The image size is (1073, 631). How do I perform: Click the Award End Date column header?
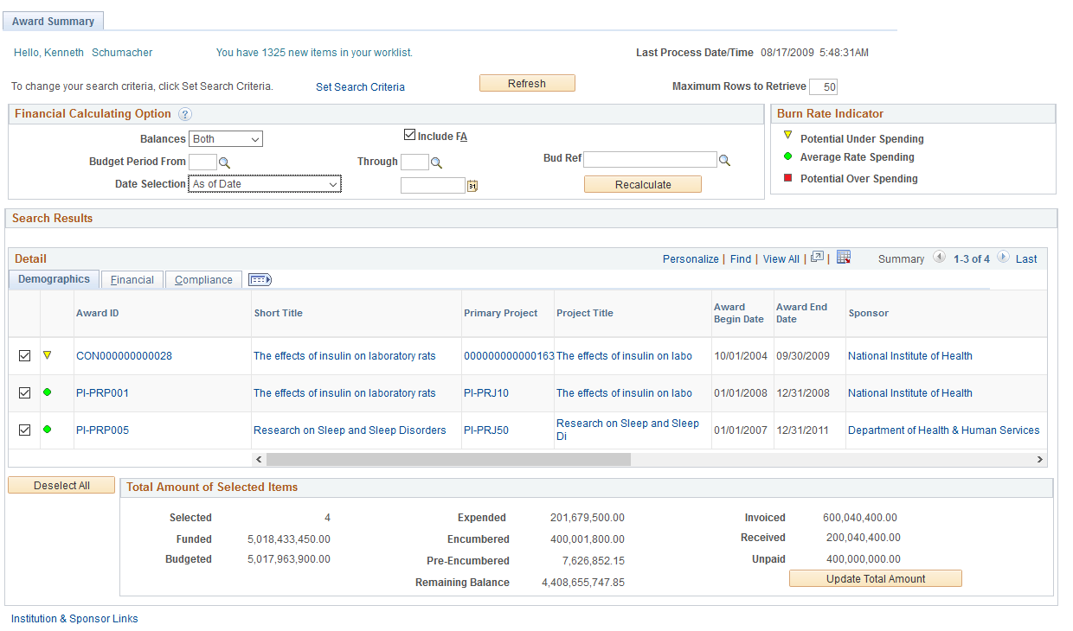point(802,313)
